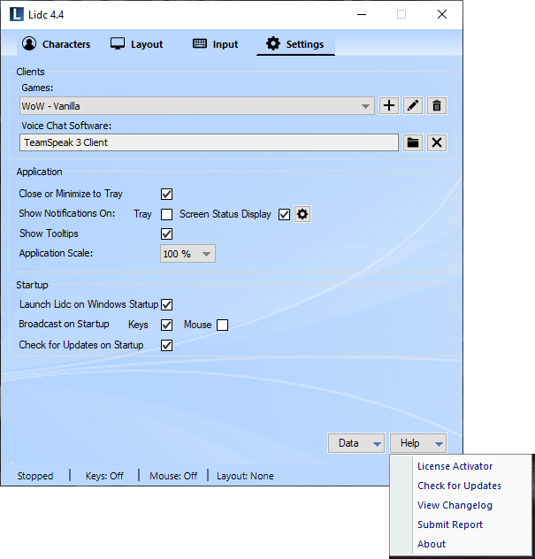Click the edit game pencil icon
Screen dimensions: 535x559
tap(412, 106)
